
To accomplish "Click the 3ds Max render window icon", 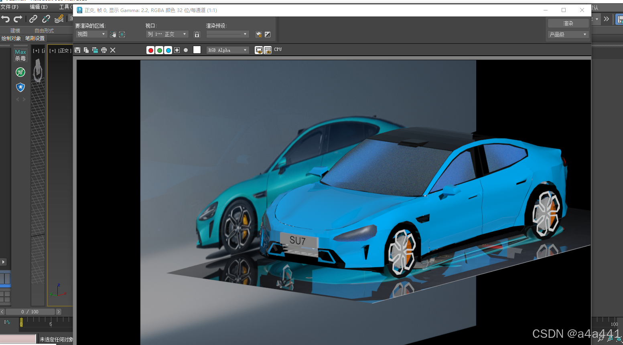I will click(79, 10).
